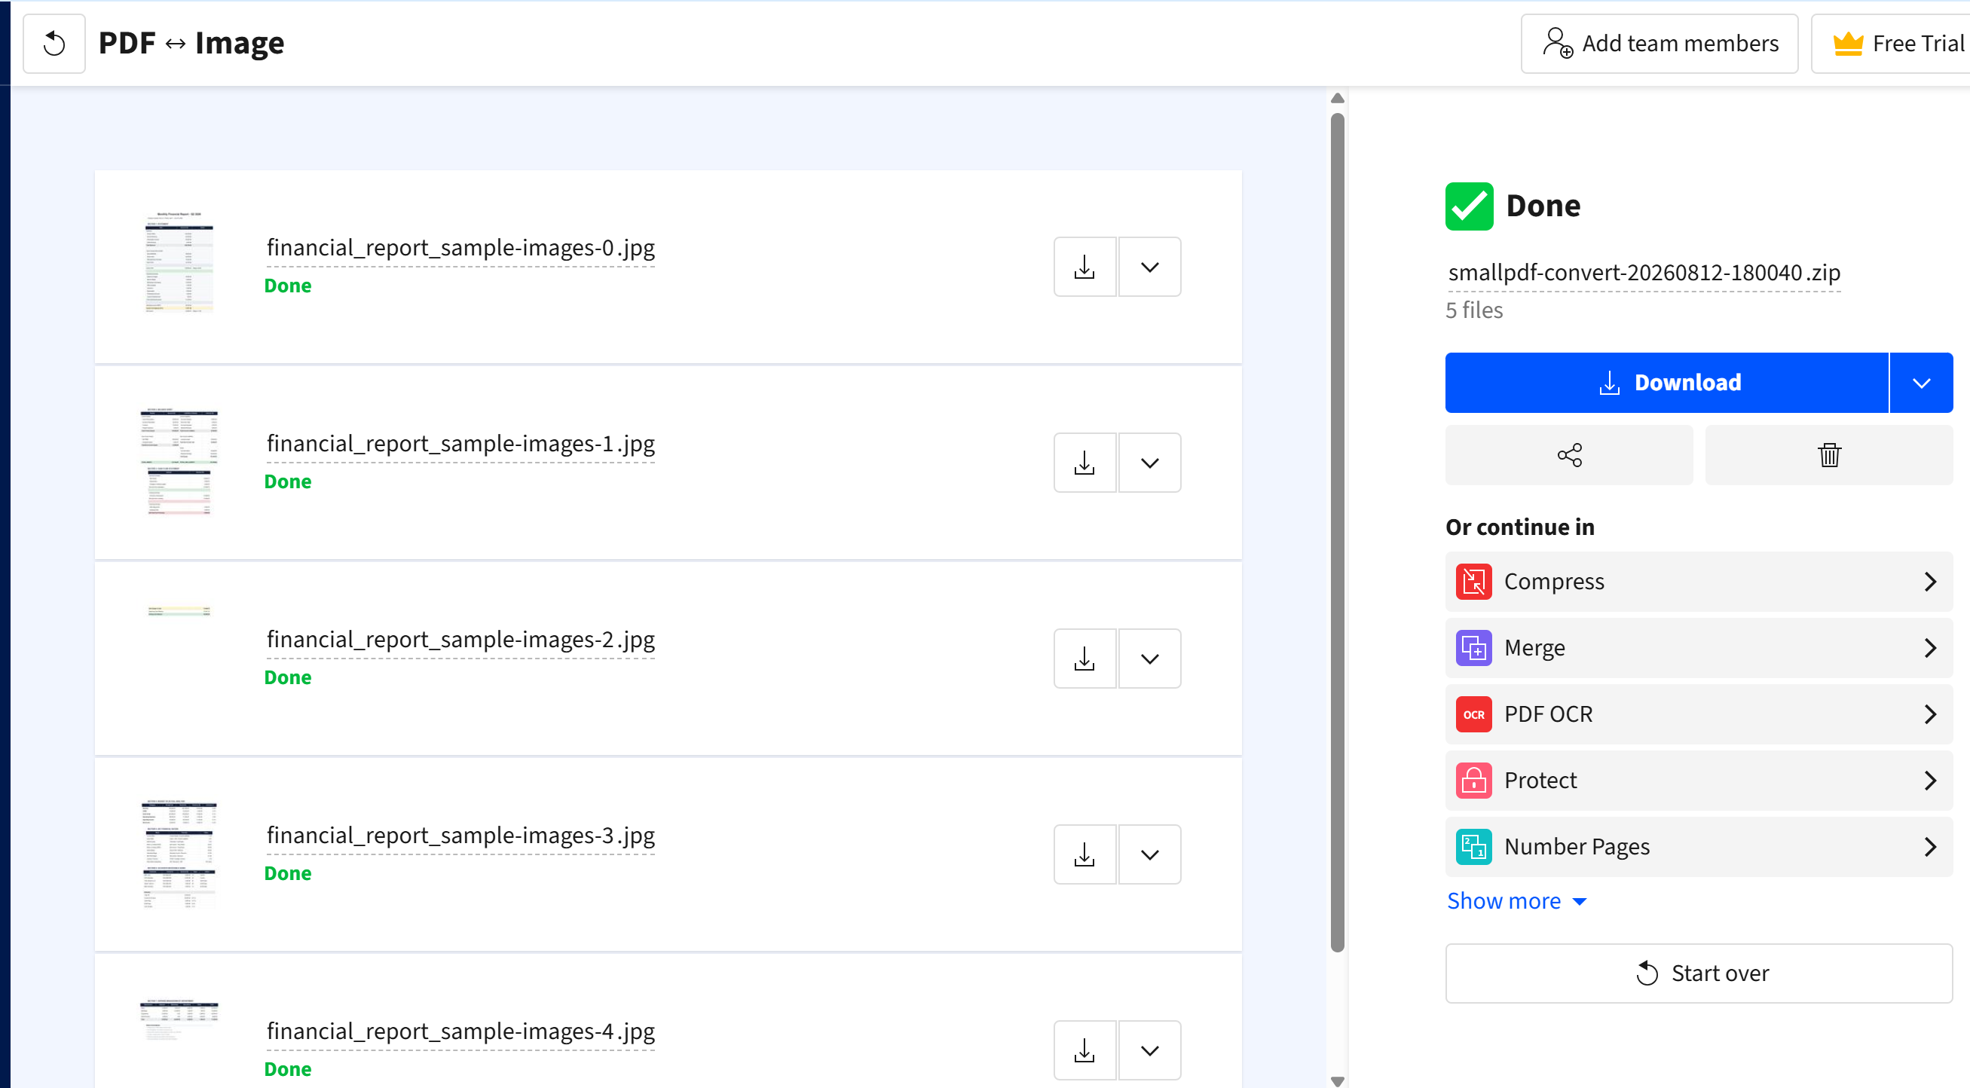The height and width of the screenshot is (1088, 1970).
Task: Click the add-user icon in Add team members
Action: coord(1557,44)
